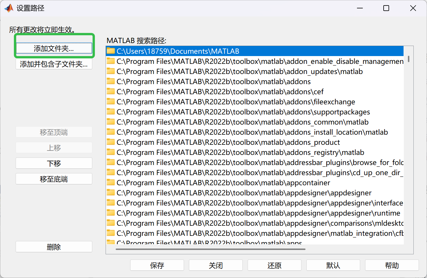Close the 设置路径 window with X

coord(413,8)
